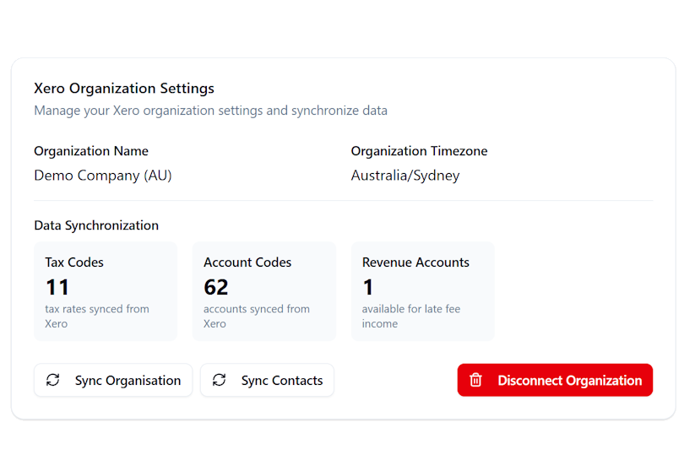Click the text 'Demo Company (AU)'

(x=103, y=176)
